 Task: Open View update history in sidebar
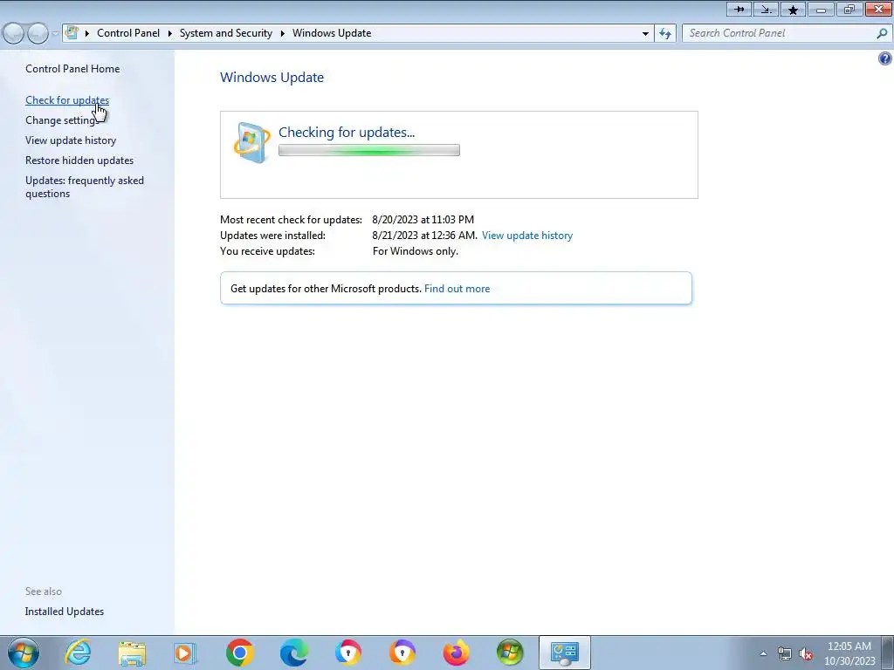(71, 140)
